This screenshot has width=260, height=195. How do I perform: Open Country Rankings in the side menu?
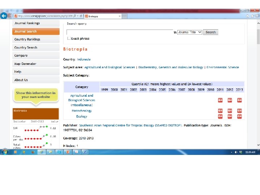[36, 39]
